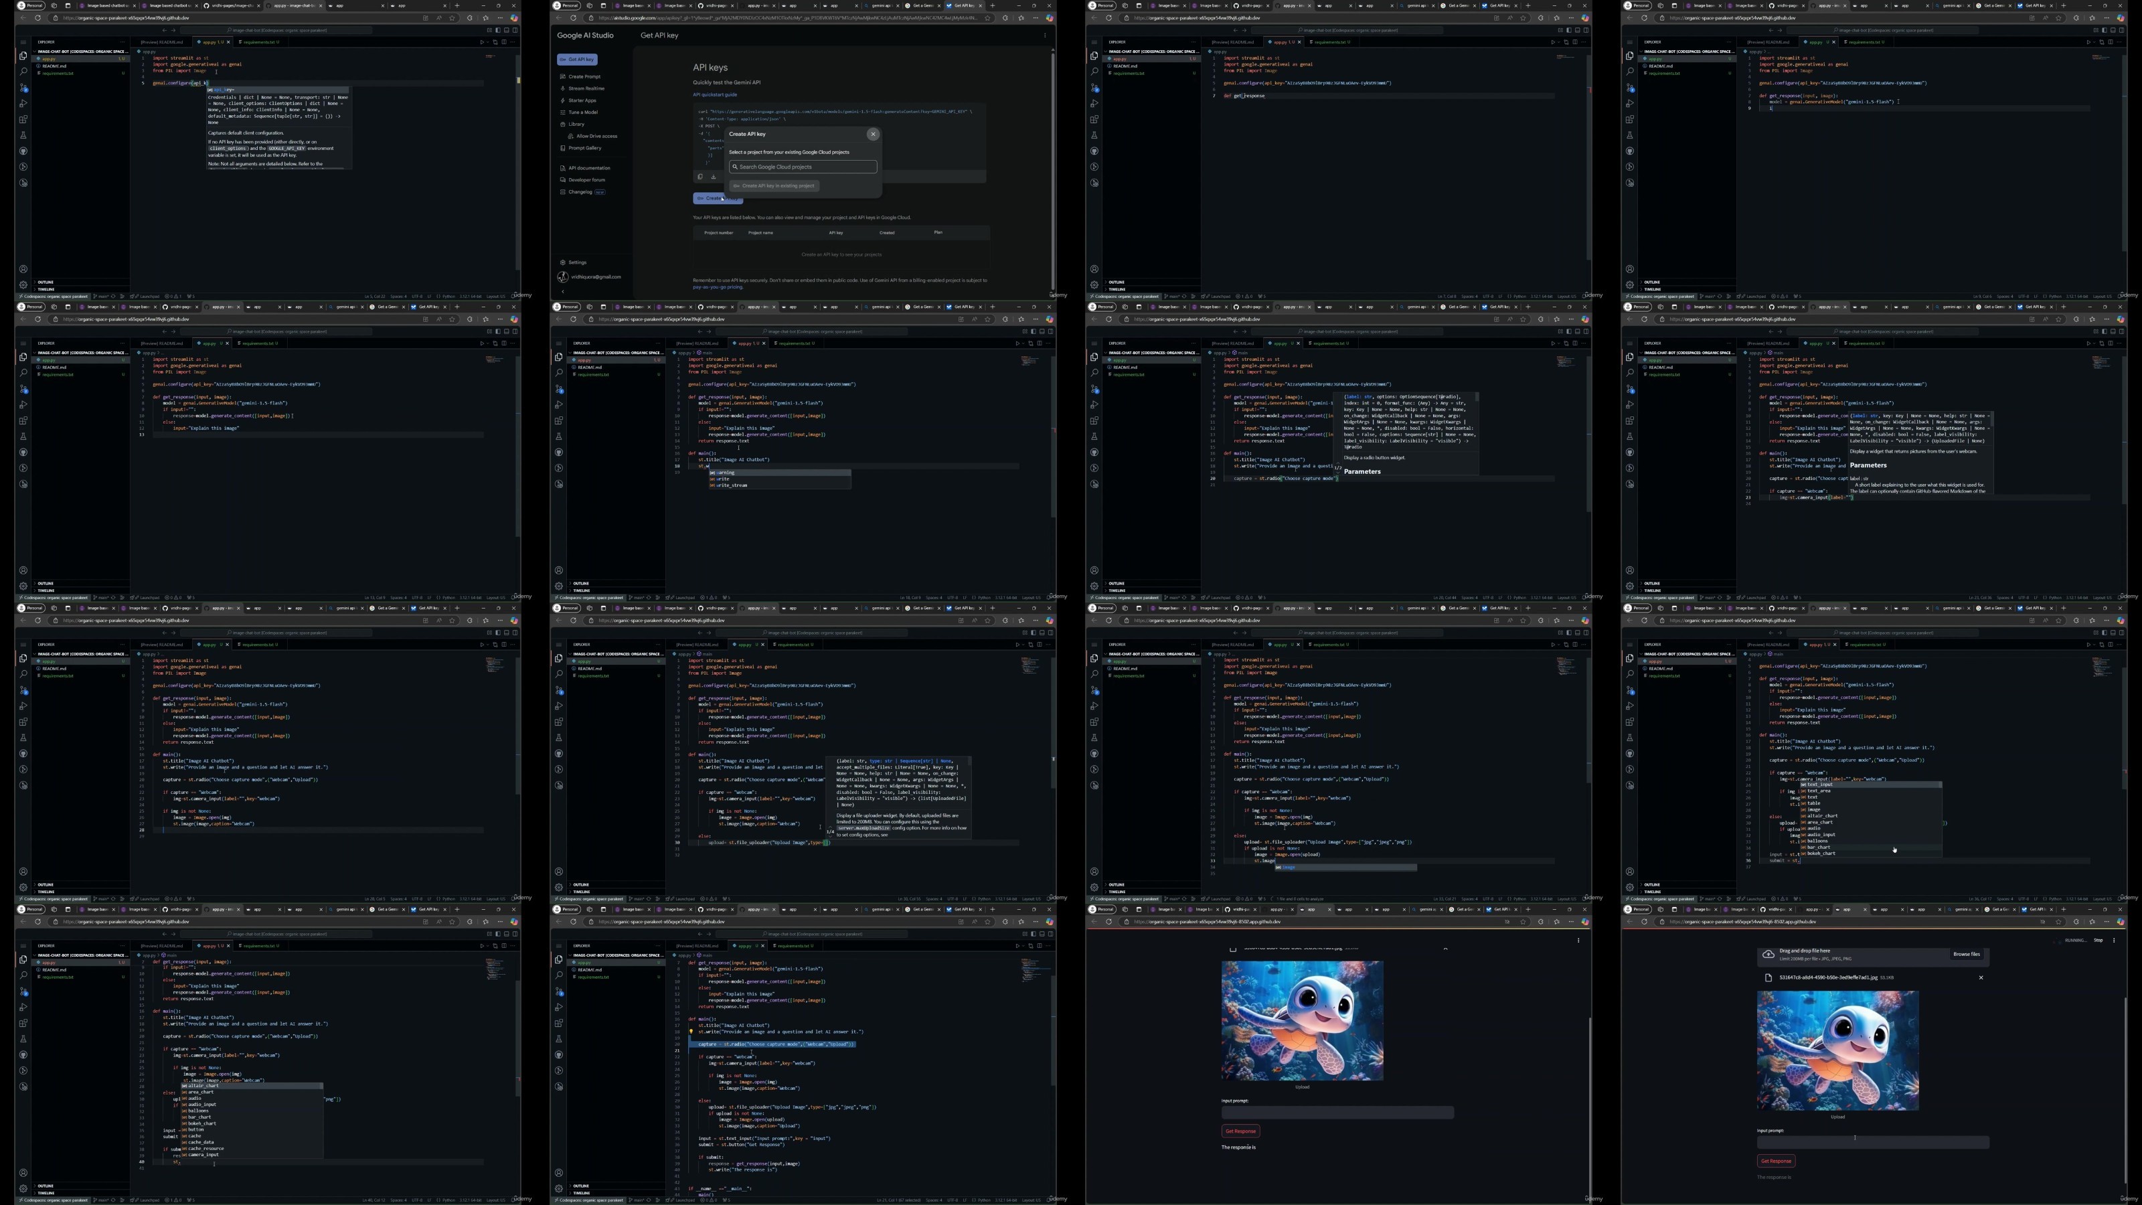Download the curl snippet in AI Studio
Screen dimensions: 2142x1205
[x=714, y=176]
